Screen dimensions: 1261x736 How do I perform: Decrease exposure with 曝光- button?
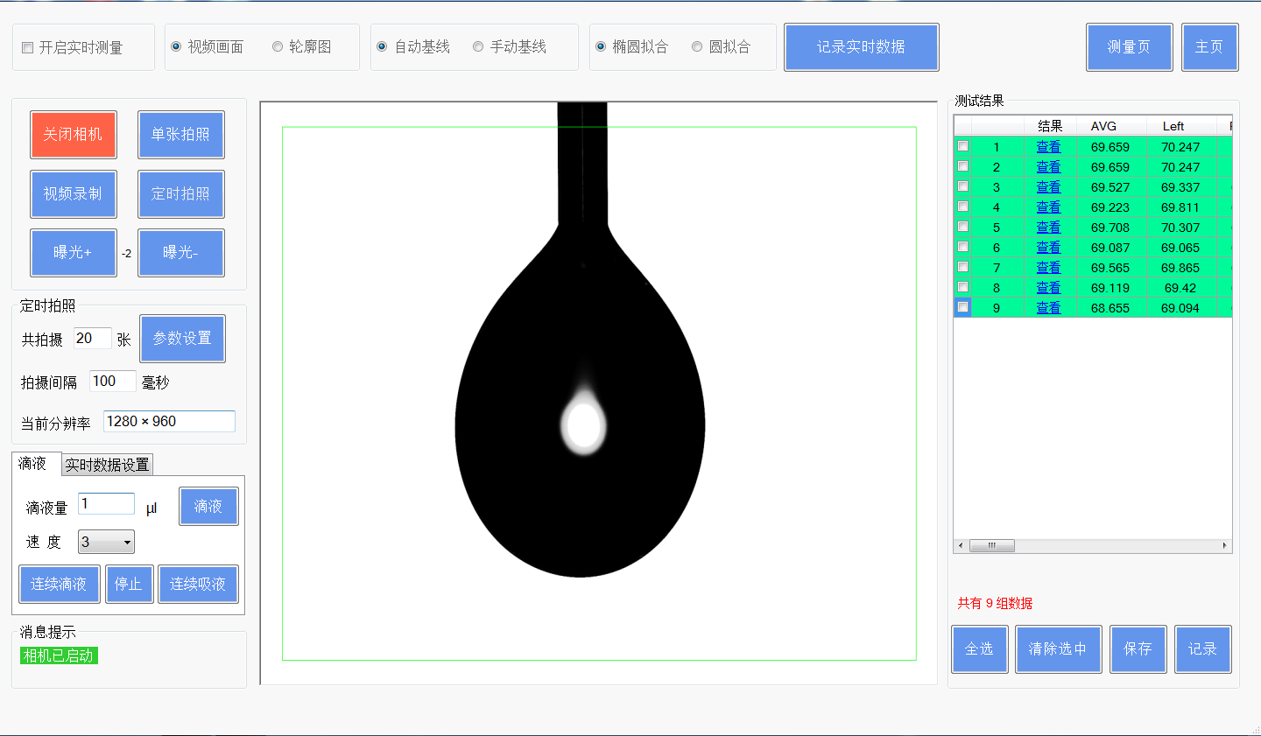181,253
